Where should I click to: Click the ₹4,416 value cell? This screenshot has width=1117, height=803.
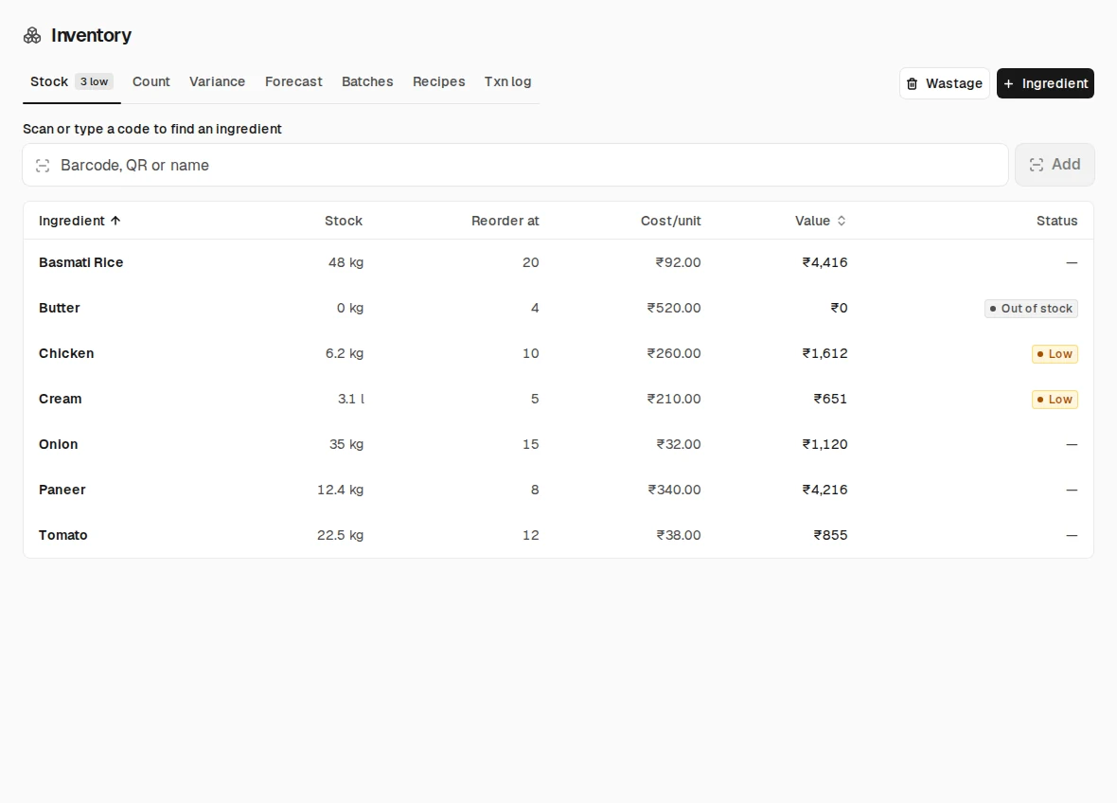[824, 262]
